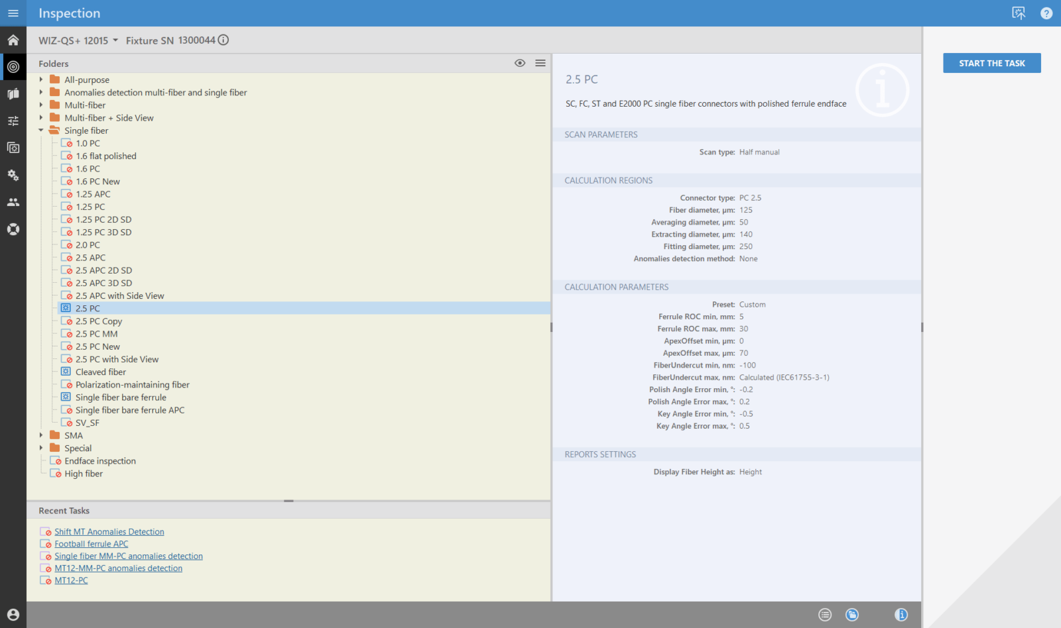Image resolution: width=1061 pixels, height=628 pixels.
Task: Open the hamburger menu at top left
Action: pos(13,13)
